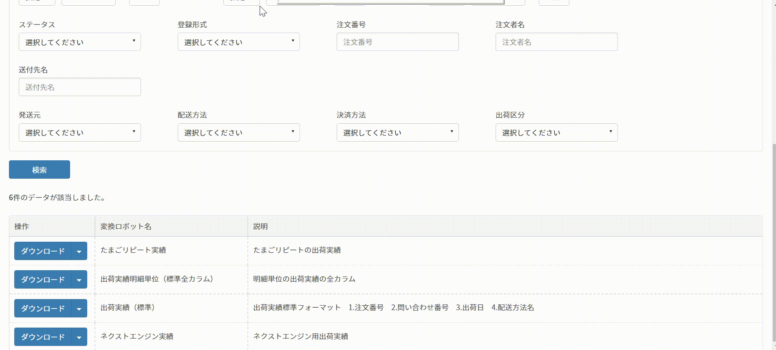
Task: Focus the 送付先名 text field
Action: [80, 87]
